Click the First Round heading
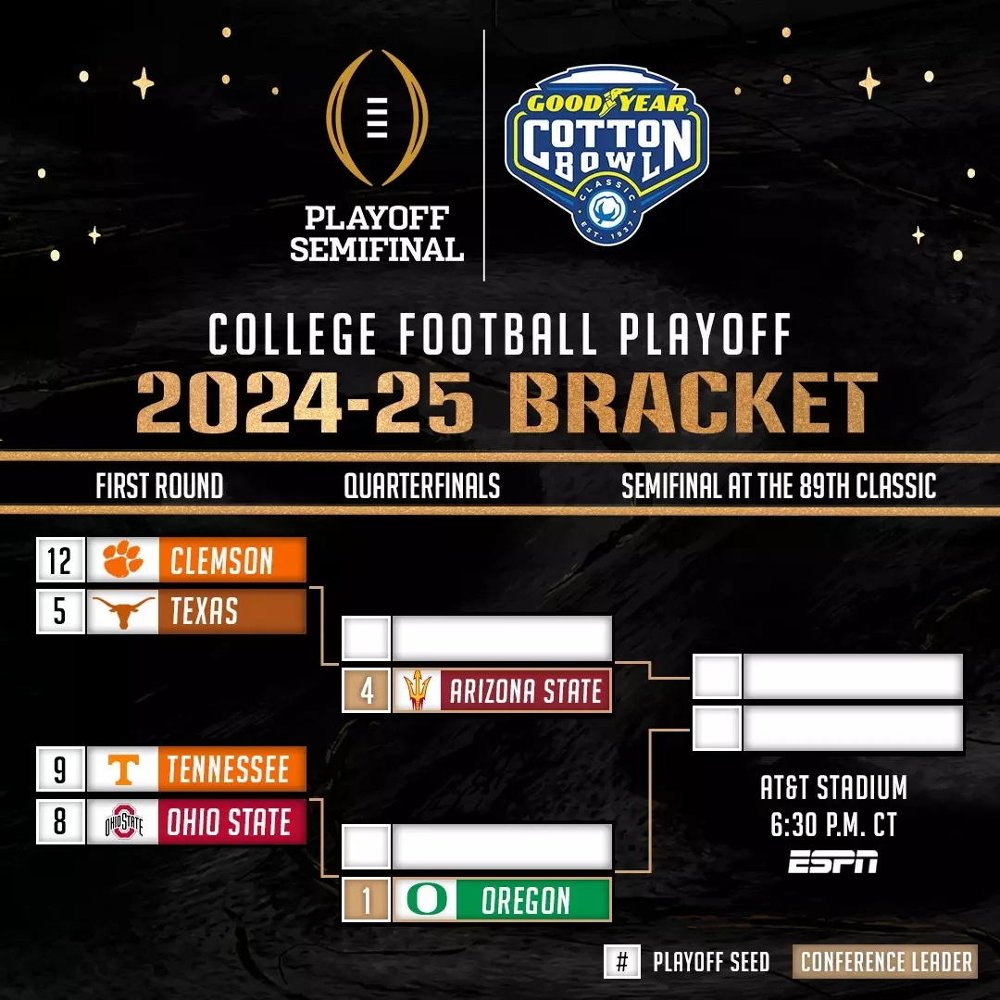 [159, 486]
